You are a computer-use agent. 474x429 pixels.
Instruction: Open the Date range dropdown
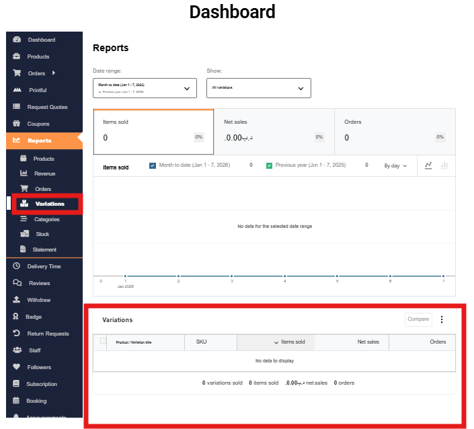(145, 88)
